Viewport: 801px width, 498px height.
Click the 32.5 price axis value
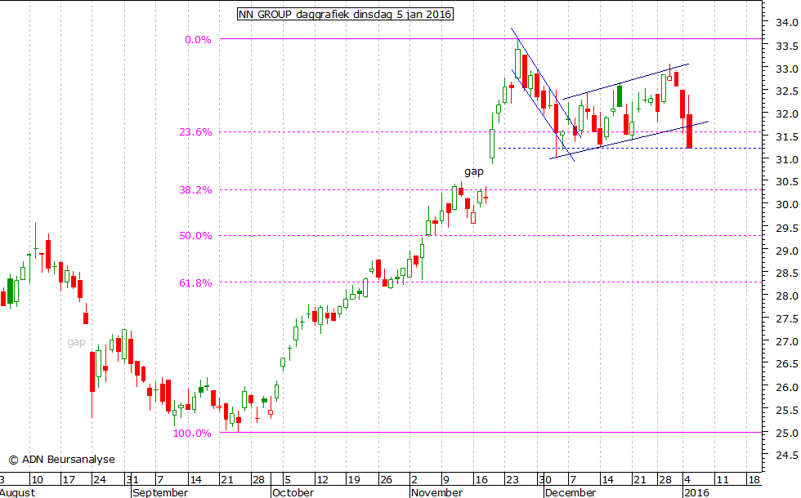(x=787, y=91)
